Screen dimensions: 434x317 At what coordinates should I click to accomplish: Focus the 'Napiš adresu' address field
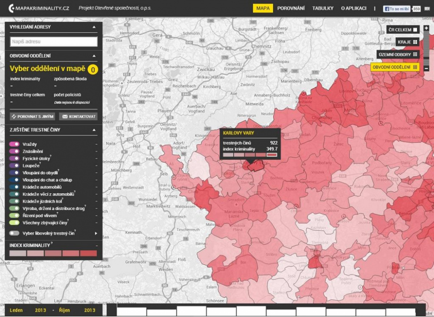point(54,42)
